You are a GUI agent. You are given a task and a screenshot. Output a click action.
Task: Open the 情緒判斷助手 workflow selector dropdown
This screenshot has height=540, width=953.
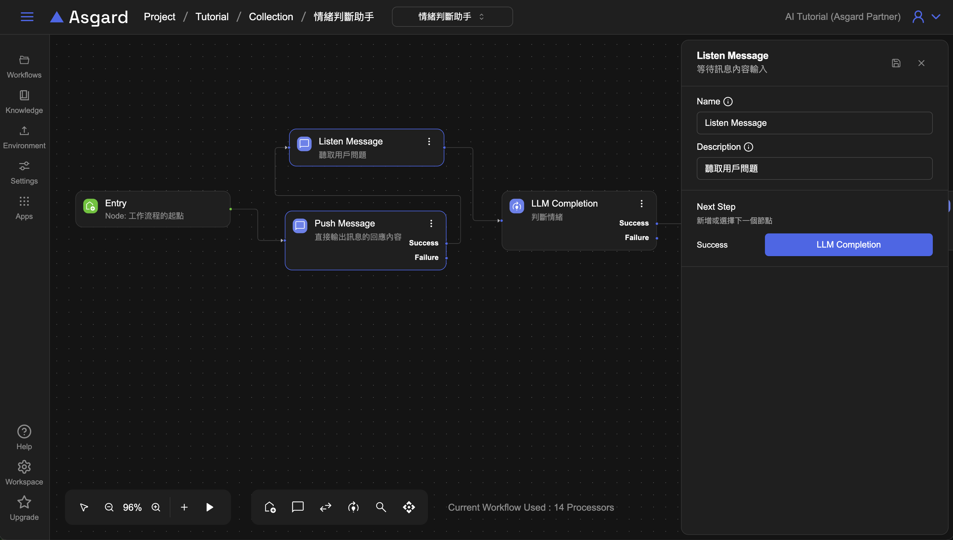pyautogui.click(x=452, y=17)
